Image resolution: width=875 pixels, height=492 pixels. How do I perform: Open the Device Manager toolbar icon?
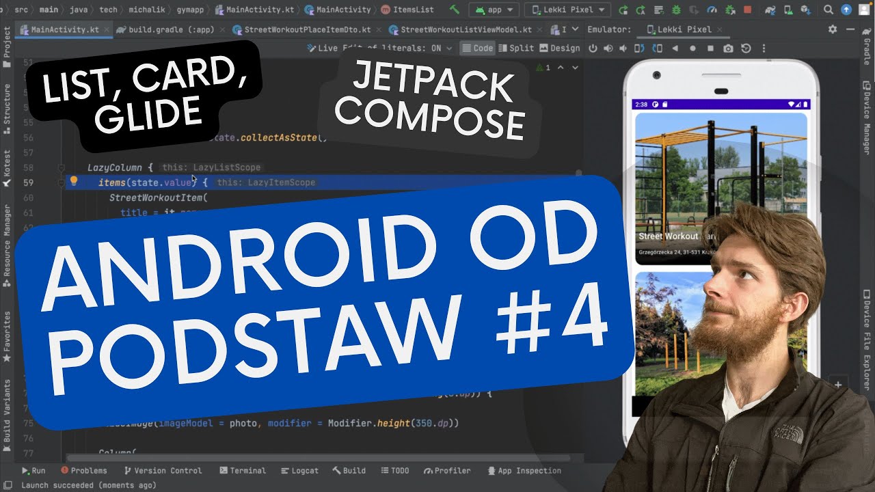click(x=788, y=10)
